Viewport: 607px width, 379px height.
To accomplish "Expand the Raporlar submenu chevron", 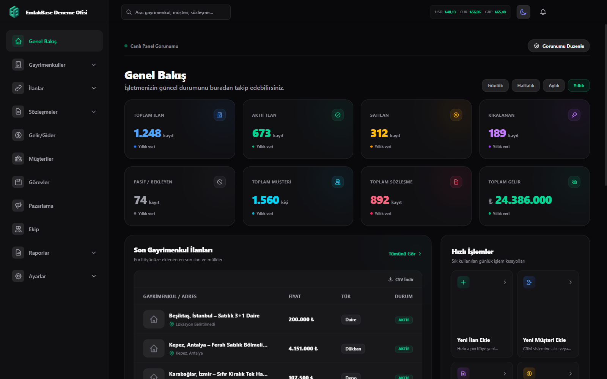I will pos(94,252).
